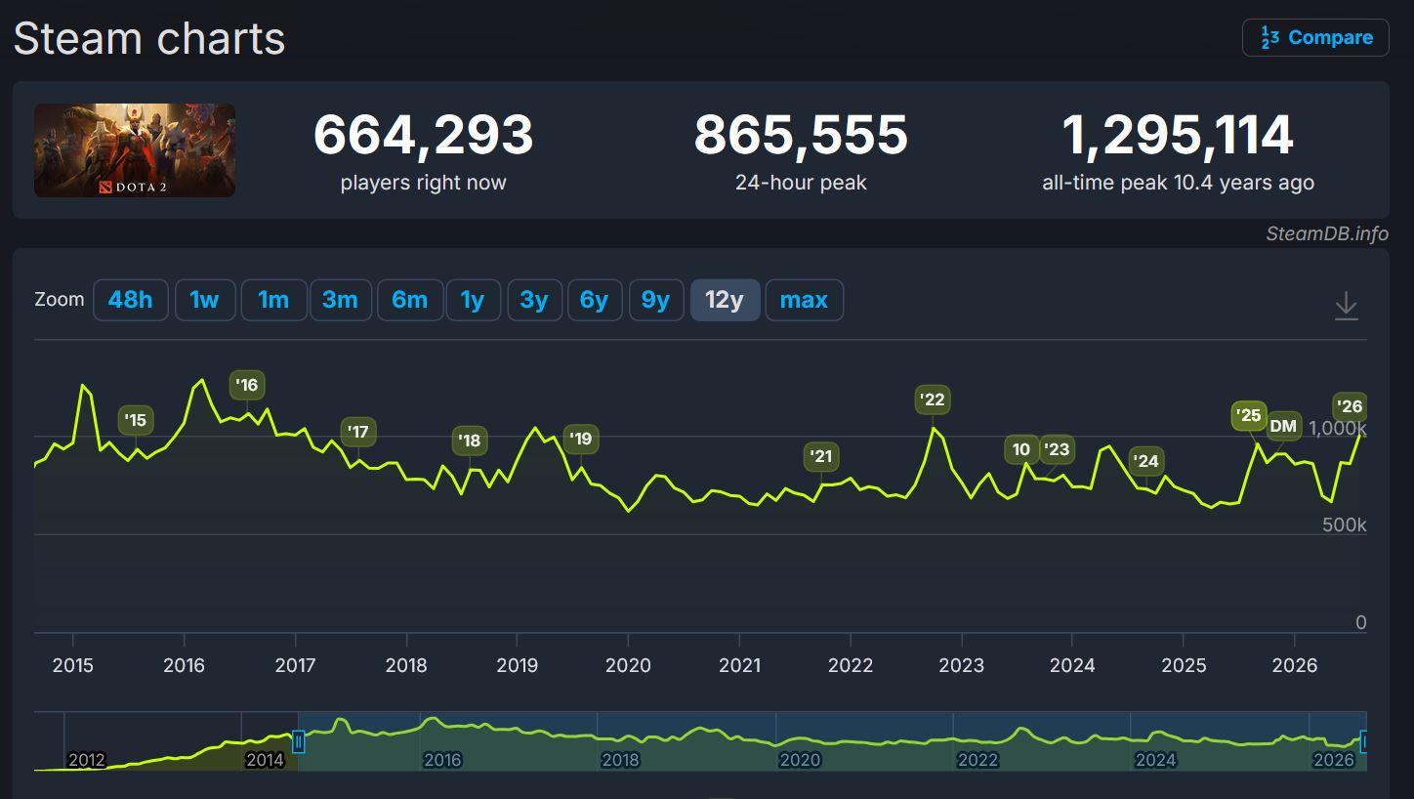
Task: Set zoom range to 1y
Action: 473,300
